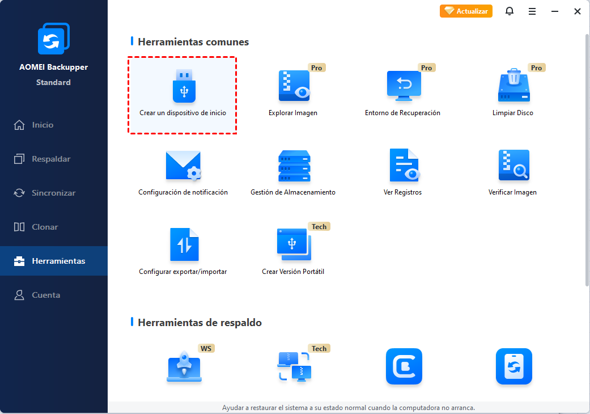This screenshot has width=590, height=414.
Task: Open the Sincronizar section
Action: tap(54, 193)
